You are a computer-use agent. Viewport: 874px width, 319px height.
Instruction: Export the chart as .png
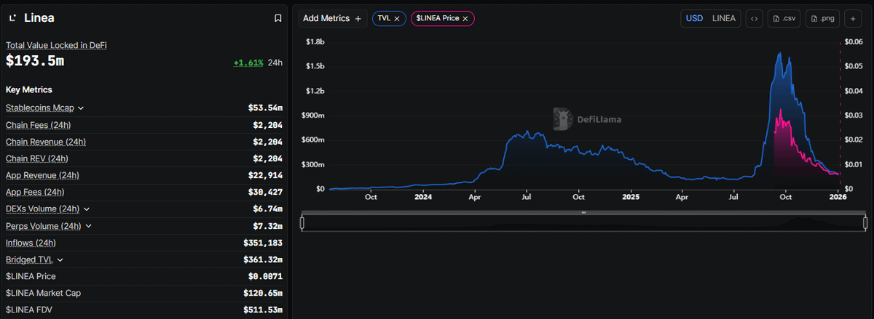(823, 18)
